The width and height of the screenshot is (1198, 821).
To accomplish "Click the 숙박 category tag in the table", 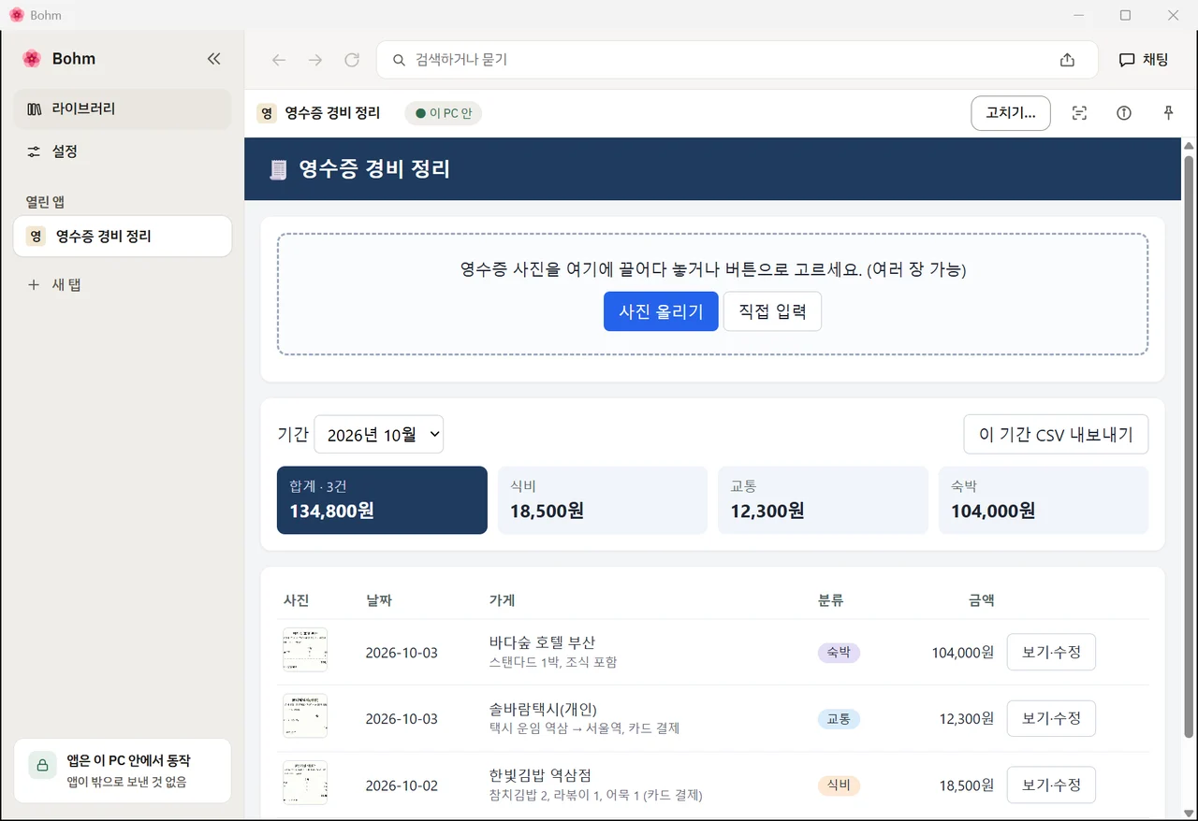I will (x=839, y=653).
